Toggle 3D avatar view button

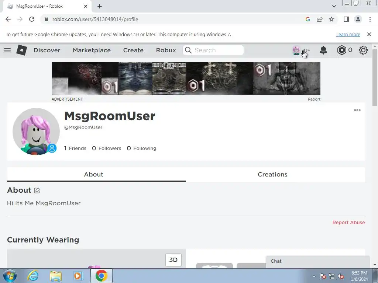pos(173,260)
